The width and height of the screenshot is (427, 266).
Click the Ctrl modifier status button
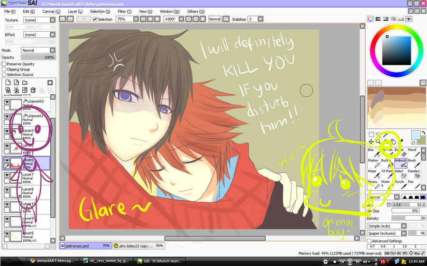coord(393,253)
